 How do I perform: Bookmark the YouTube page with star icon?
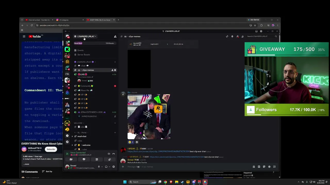255,25
